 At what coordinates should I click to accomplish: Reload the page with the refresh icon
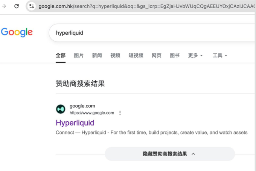pos(17,6)
